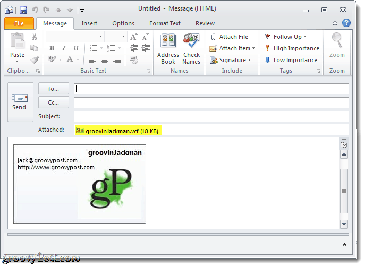Click the groovinJackman business card image

pyautogui.click(x=80, y=184)
